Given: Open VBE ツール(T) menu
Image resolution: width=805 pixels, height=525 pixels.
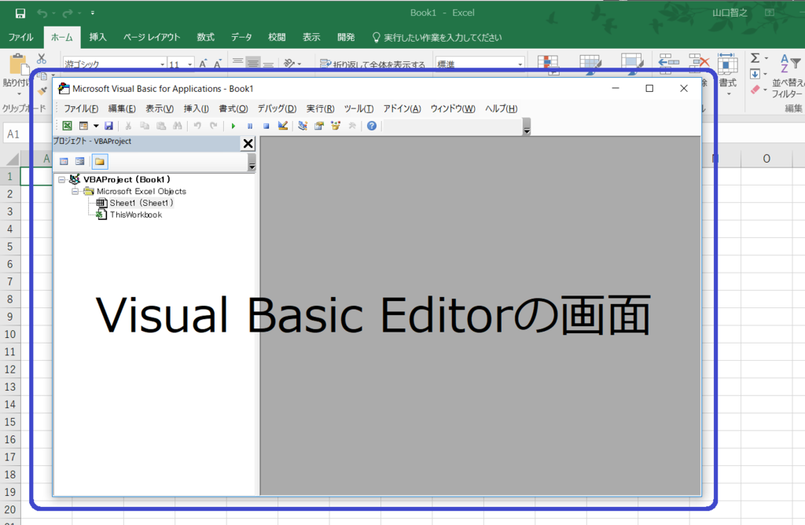Looking at the screenshot, I should click(358, 108).
